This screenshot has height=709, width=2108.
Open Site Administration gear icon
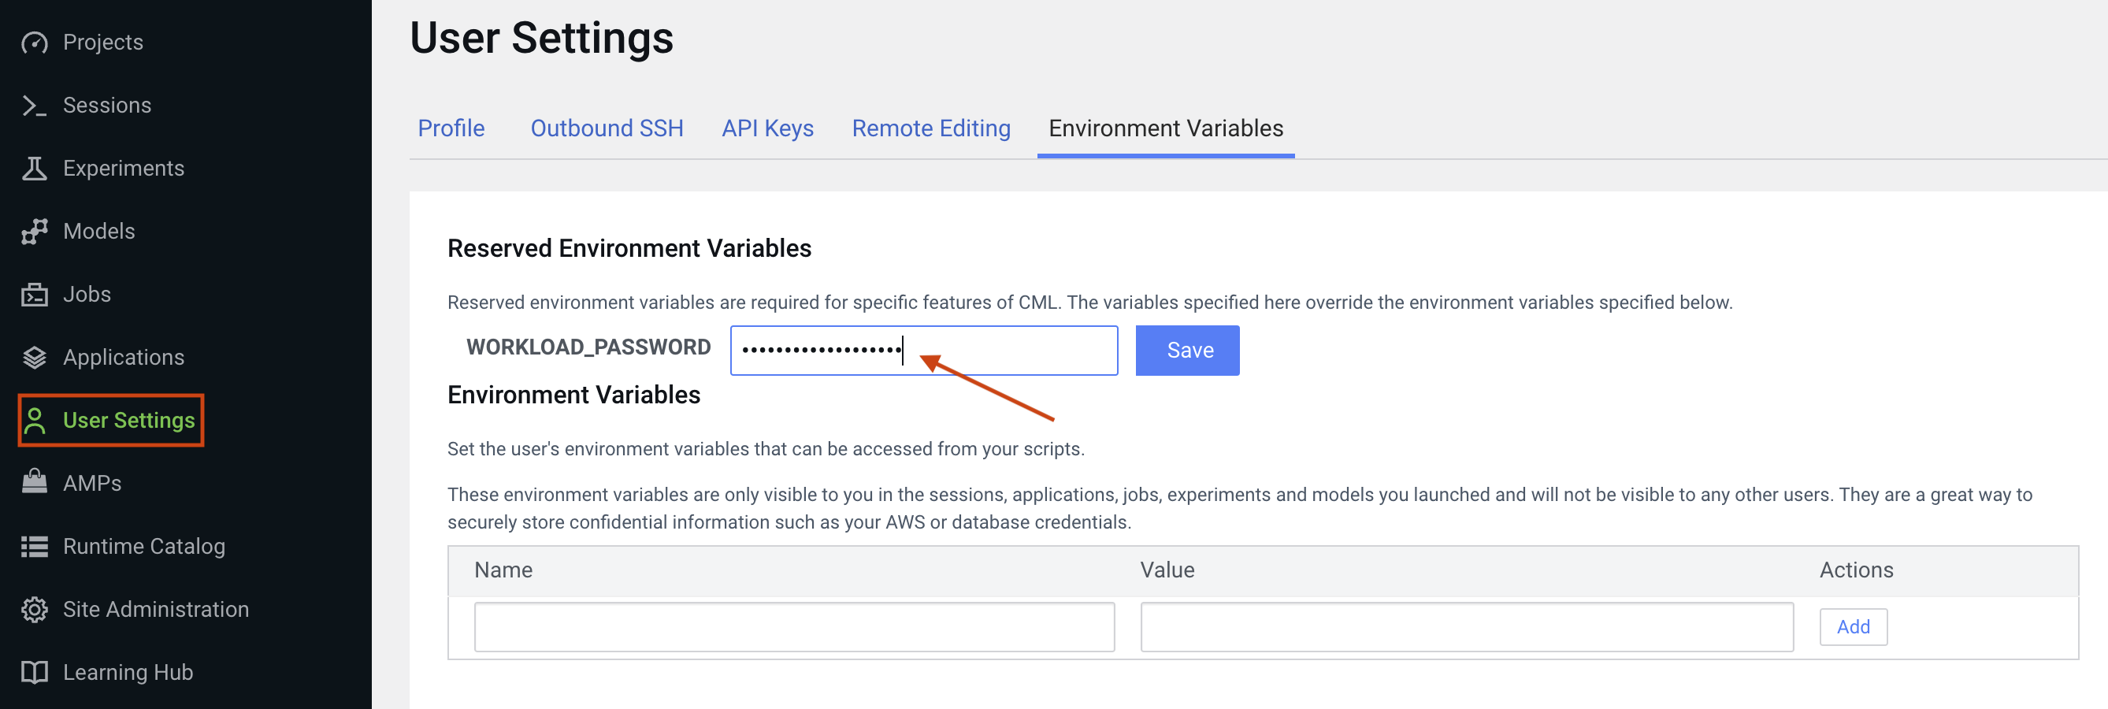(35, 610)
